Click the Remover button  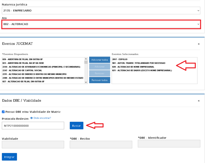click(100, 73)
